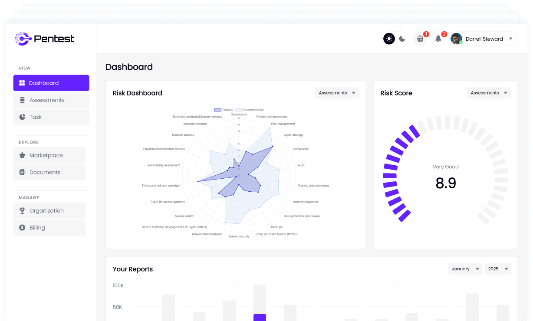
Task: Open the January month dropdown
Action: click(x=465, y=269)
